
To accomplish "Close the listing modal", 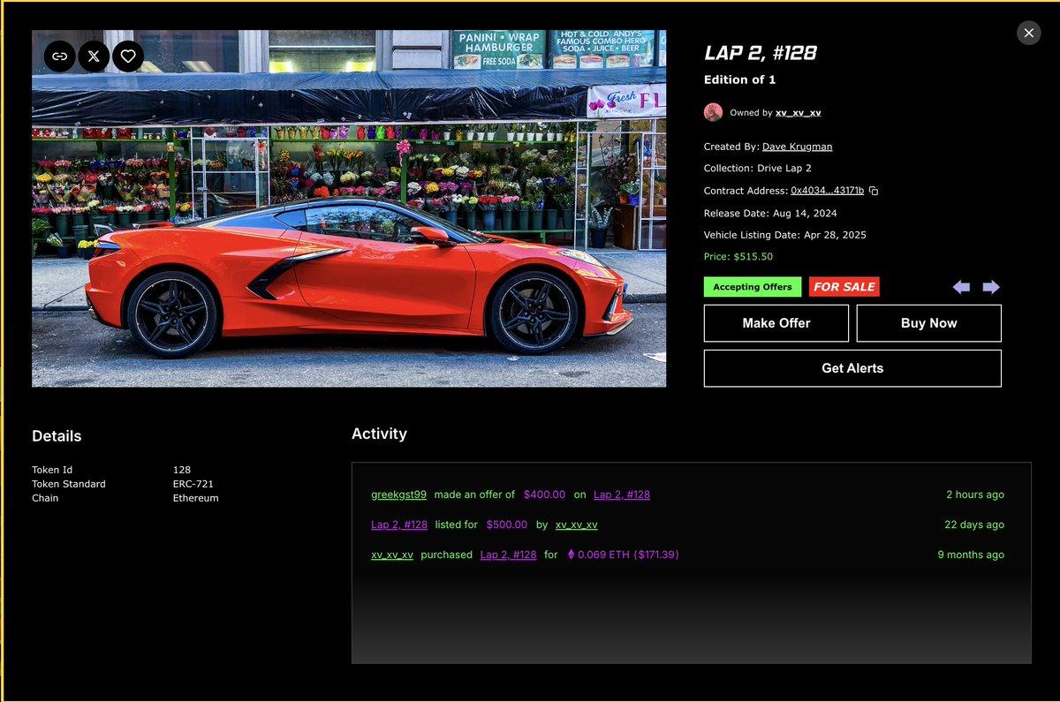I will point(1028,34).
